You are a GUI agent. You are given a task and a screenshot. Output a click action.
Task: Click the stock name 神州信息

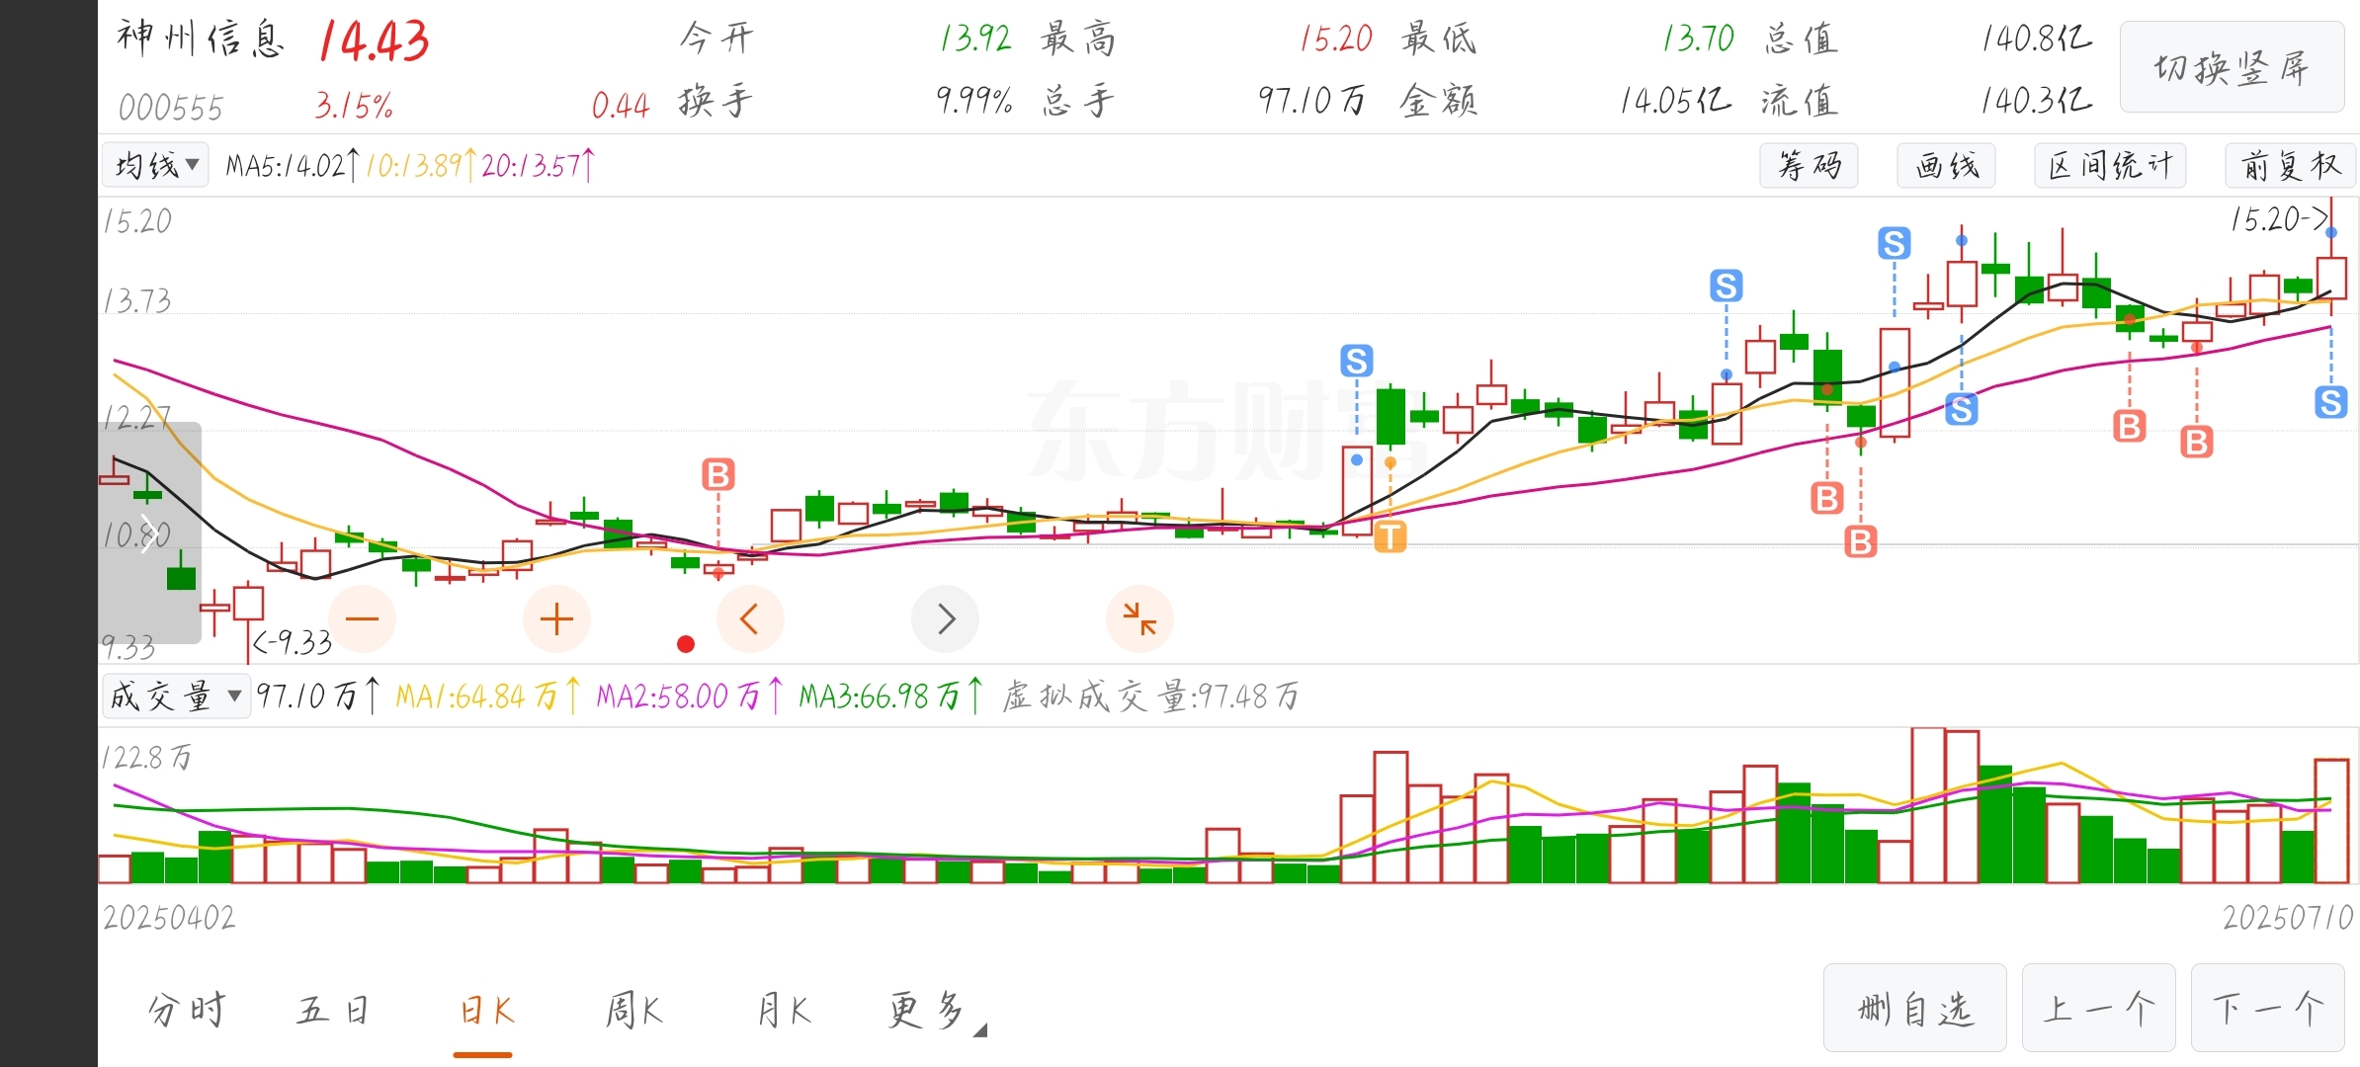click(201, 39)
